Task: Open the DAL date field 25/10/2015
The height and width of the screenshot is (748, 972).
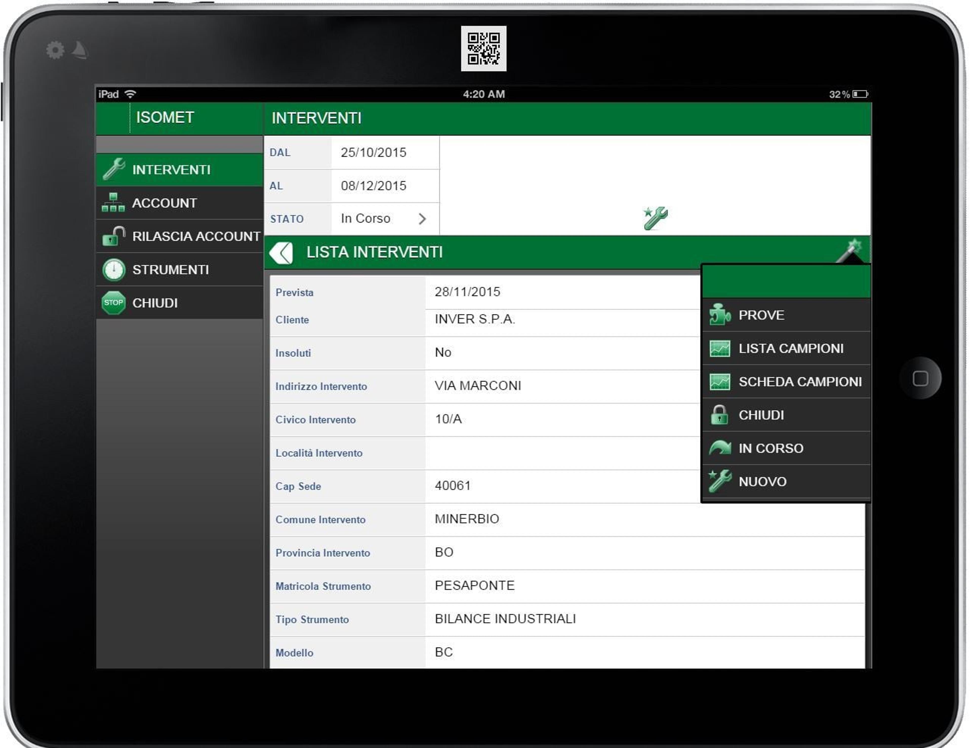Action: point(385,153)
